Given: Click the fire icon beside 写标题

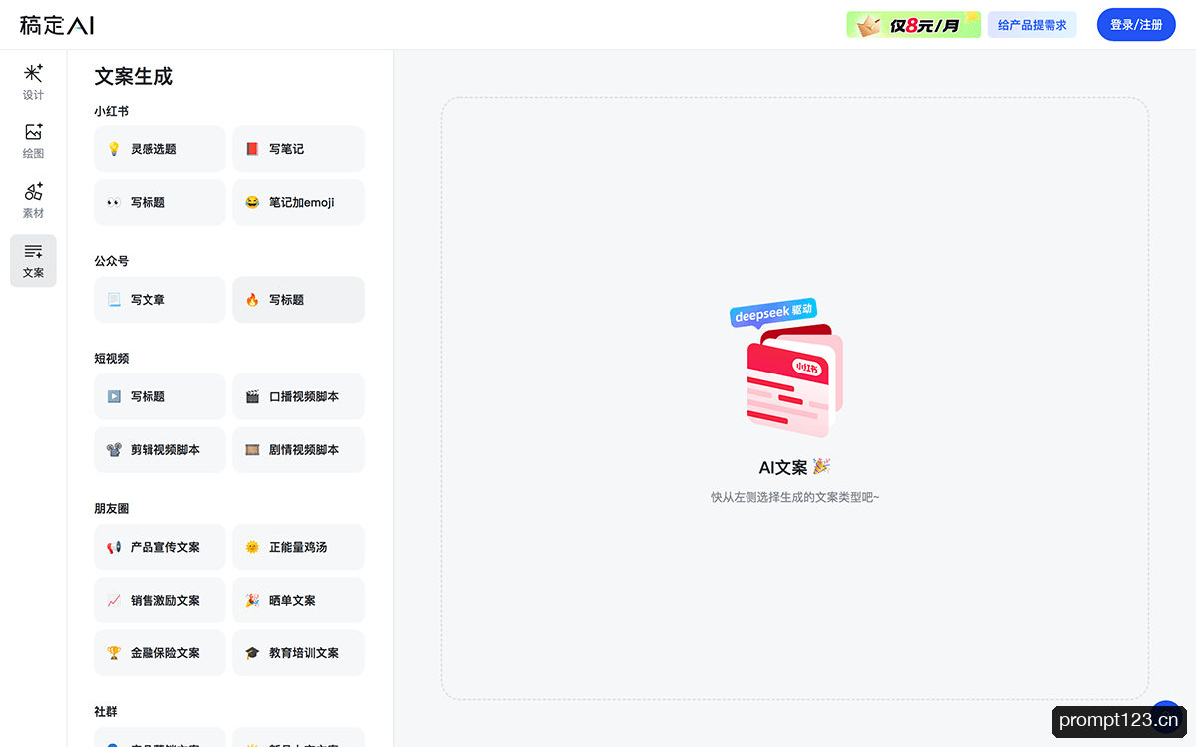Looking at the screenshot, I should pos(252,300).
